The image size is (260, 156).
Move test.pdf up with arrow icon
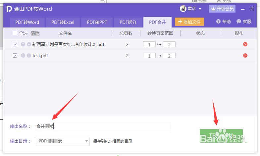coord(23,56)
